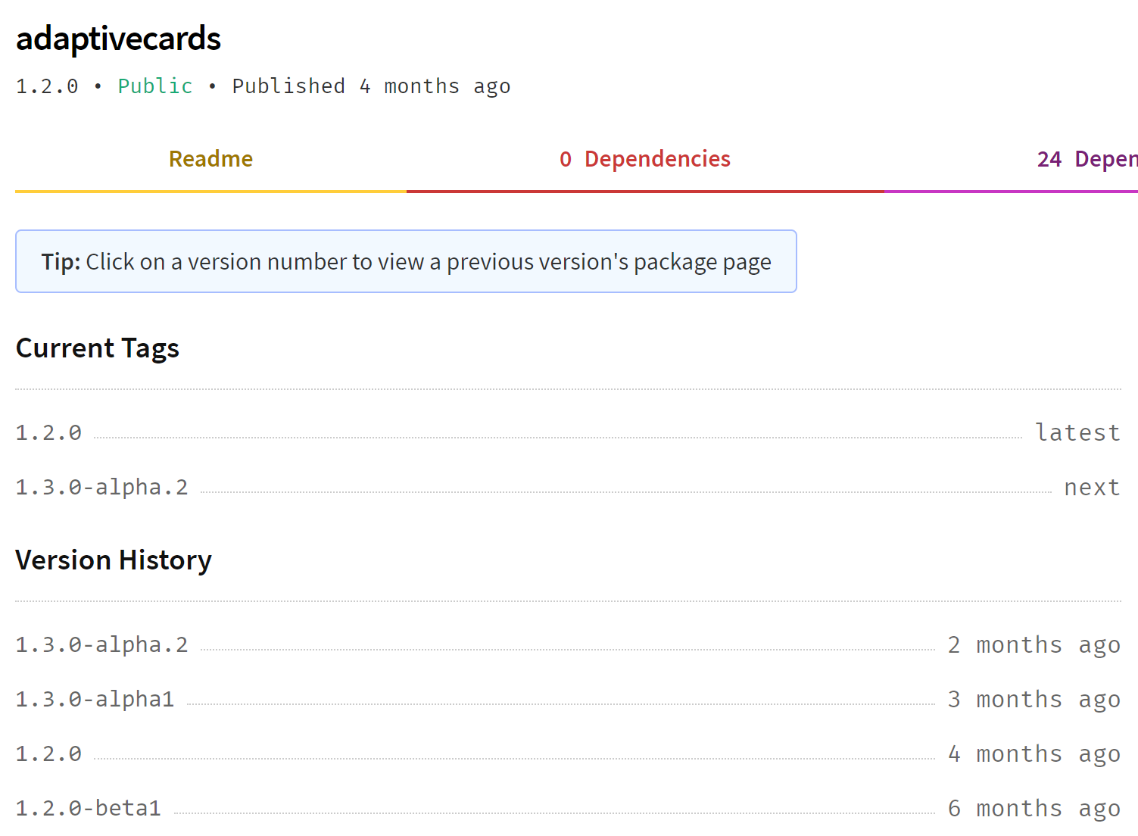Viewport: 1138px width, 836px height.
Task: Click the next tag label
Action: [1092, 487]
